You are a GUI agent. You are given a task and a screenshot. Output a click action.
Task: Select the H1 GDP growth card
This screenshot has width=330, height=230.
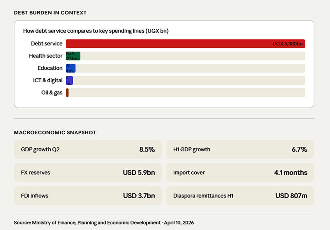[240, 149]
